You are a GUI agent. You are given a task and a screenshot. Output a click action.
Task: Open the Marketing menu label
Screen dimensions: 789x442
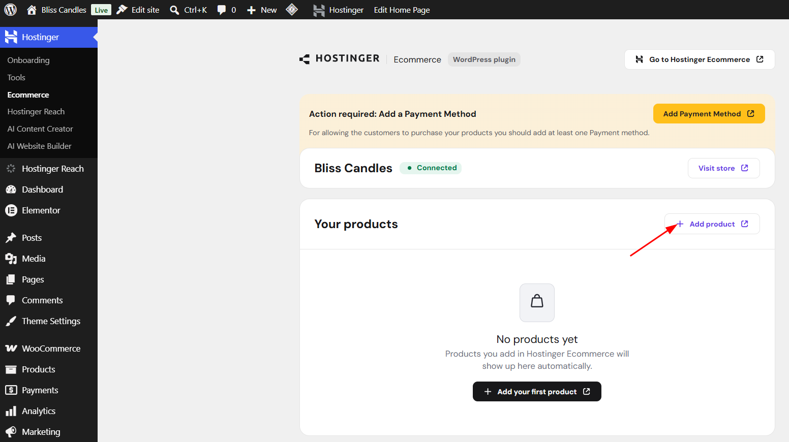(41, 432)
